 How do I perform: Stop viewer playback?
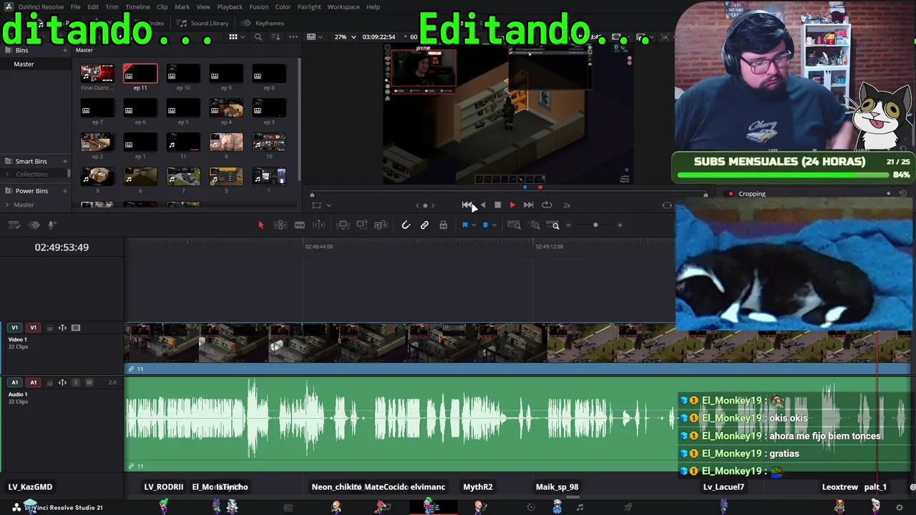point(497,205)
